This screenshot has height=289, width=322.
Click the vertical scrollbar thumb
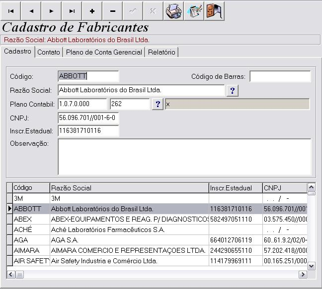(x=312, y=193)
